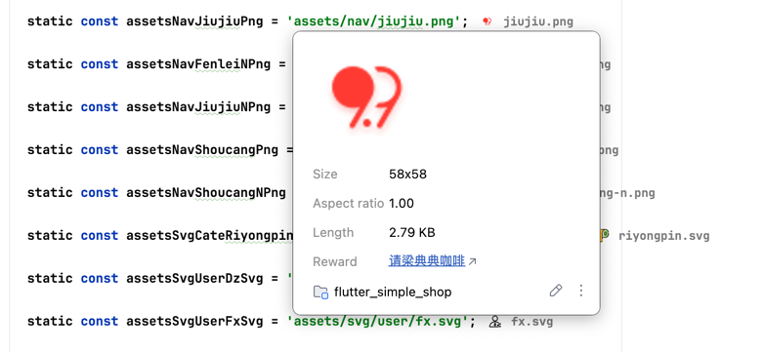The height and width of the screenshot is (352, 764).
Task: Click the fx.svg inline preview icon
Action: pyautogui.click(x=495, y=322)
